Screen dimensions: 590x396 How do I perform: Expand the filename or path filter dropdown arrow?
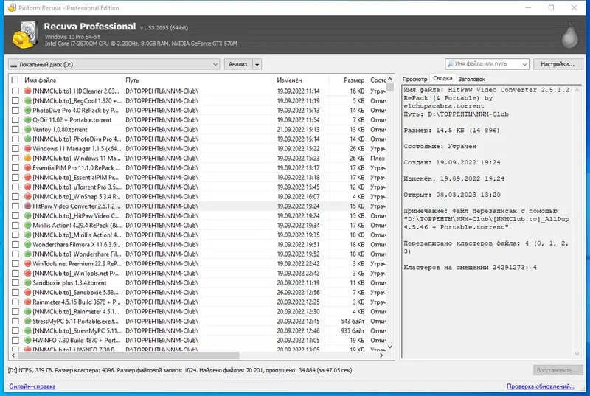(524, 64)
